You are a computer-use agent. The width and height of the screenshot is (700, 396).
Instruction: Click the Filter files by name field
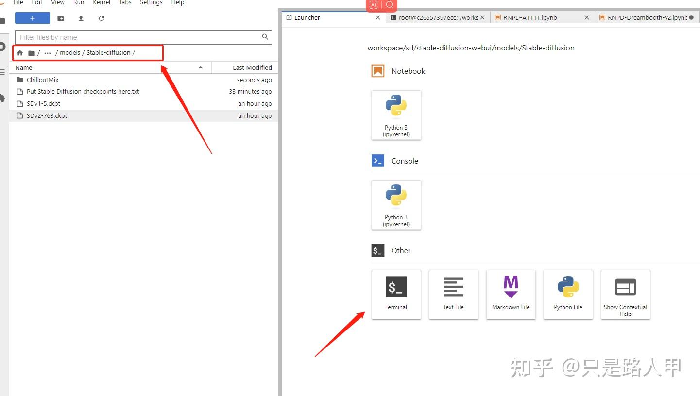143,37
